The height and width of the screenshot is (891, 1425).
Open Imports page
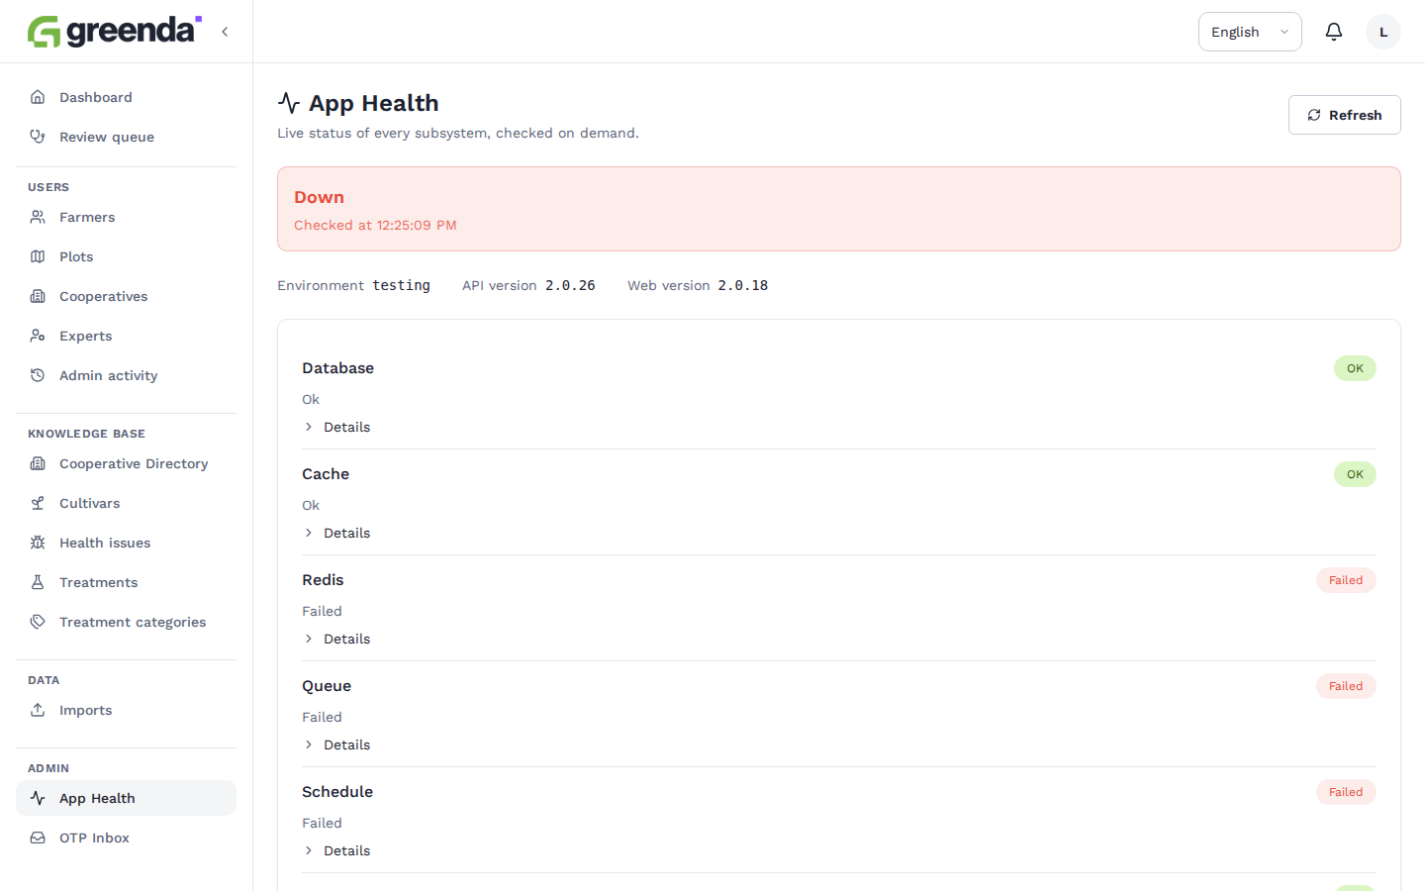[126, 710]
